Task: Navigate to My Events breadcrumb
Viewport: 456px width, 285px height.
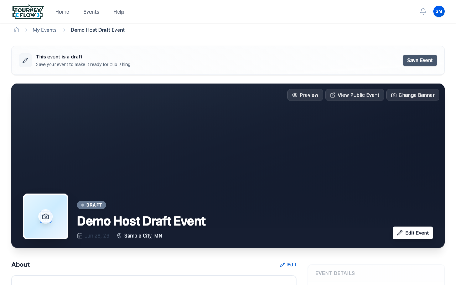Action: point(45,30)
